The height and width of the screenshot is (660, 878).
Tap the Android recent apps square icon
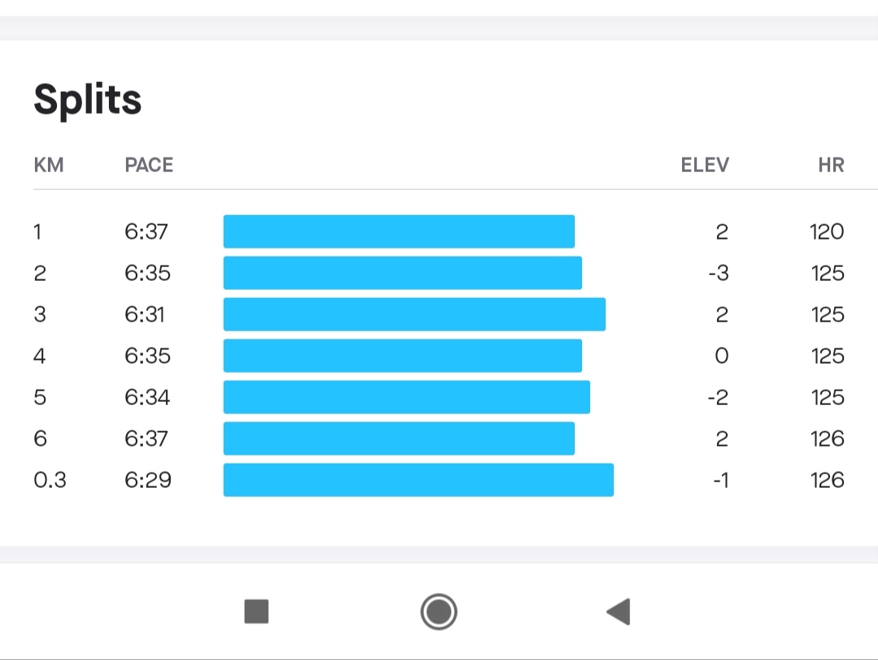(256, 611)
